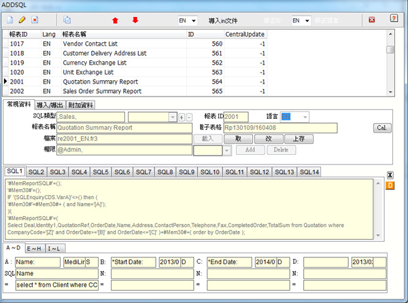The image size is (408, 303).
Task: Click the red down arrow icon
Action: click(x=135, y=20)
